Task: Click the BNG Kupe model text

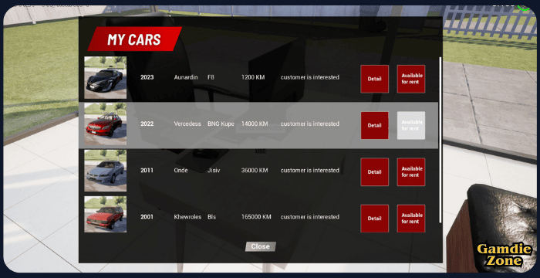Action: coord(221,124)
